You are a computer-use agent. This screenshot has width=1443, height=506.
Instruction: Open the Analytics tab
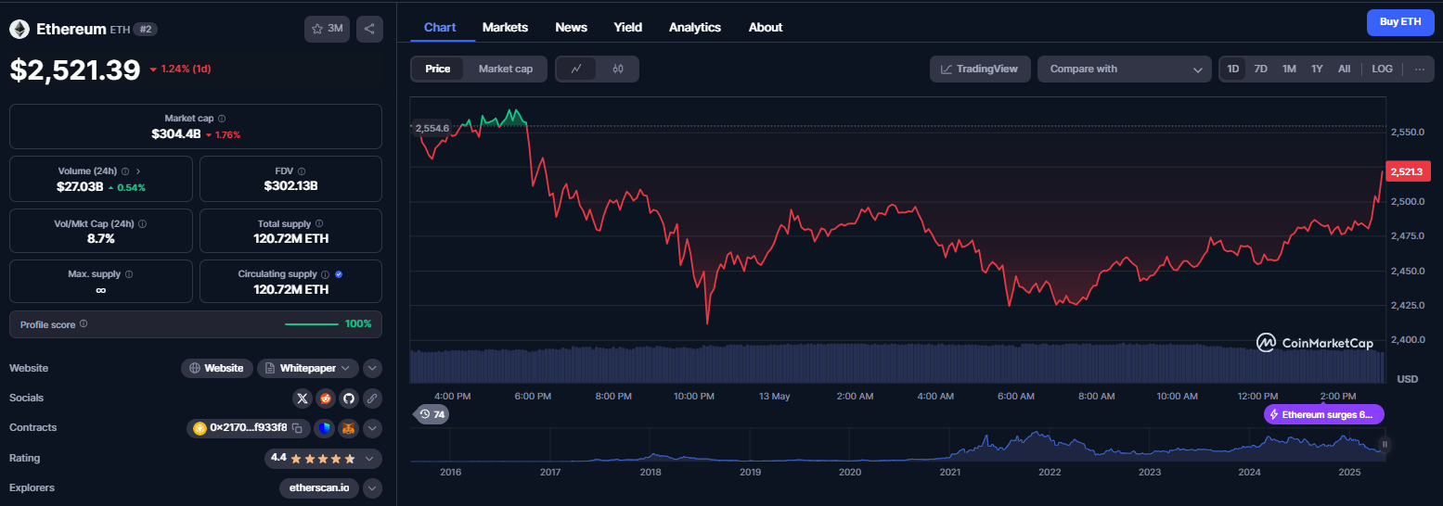(695, 27)
